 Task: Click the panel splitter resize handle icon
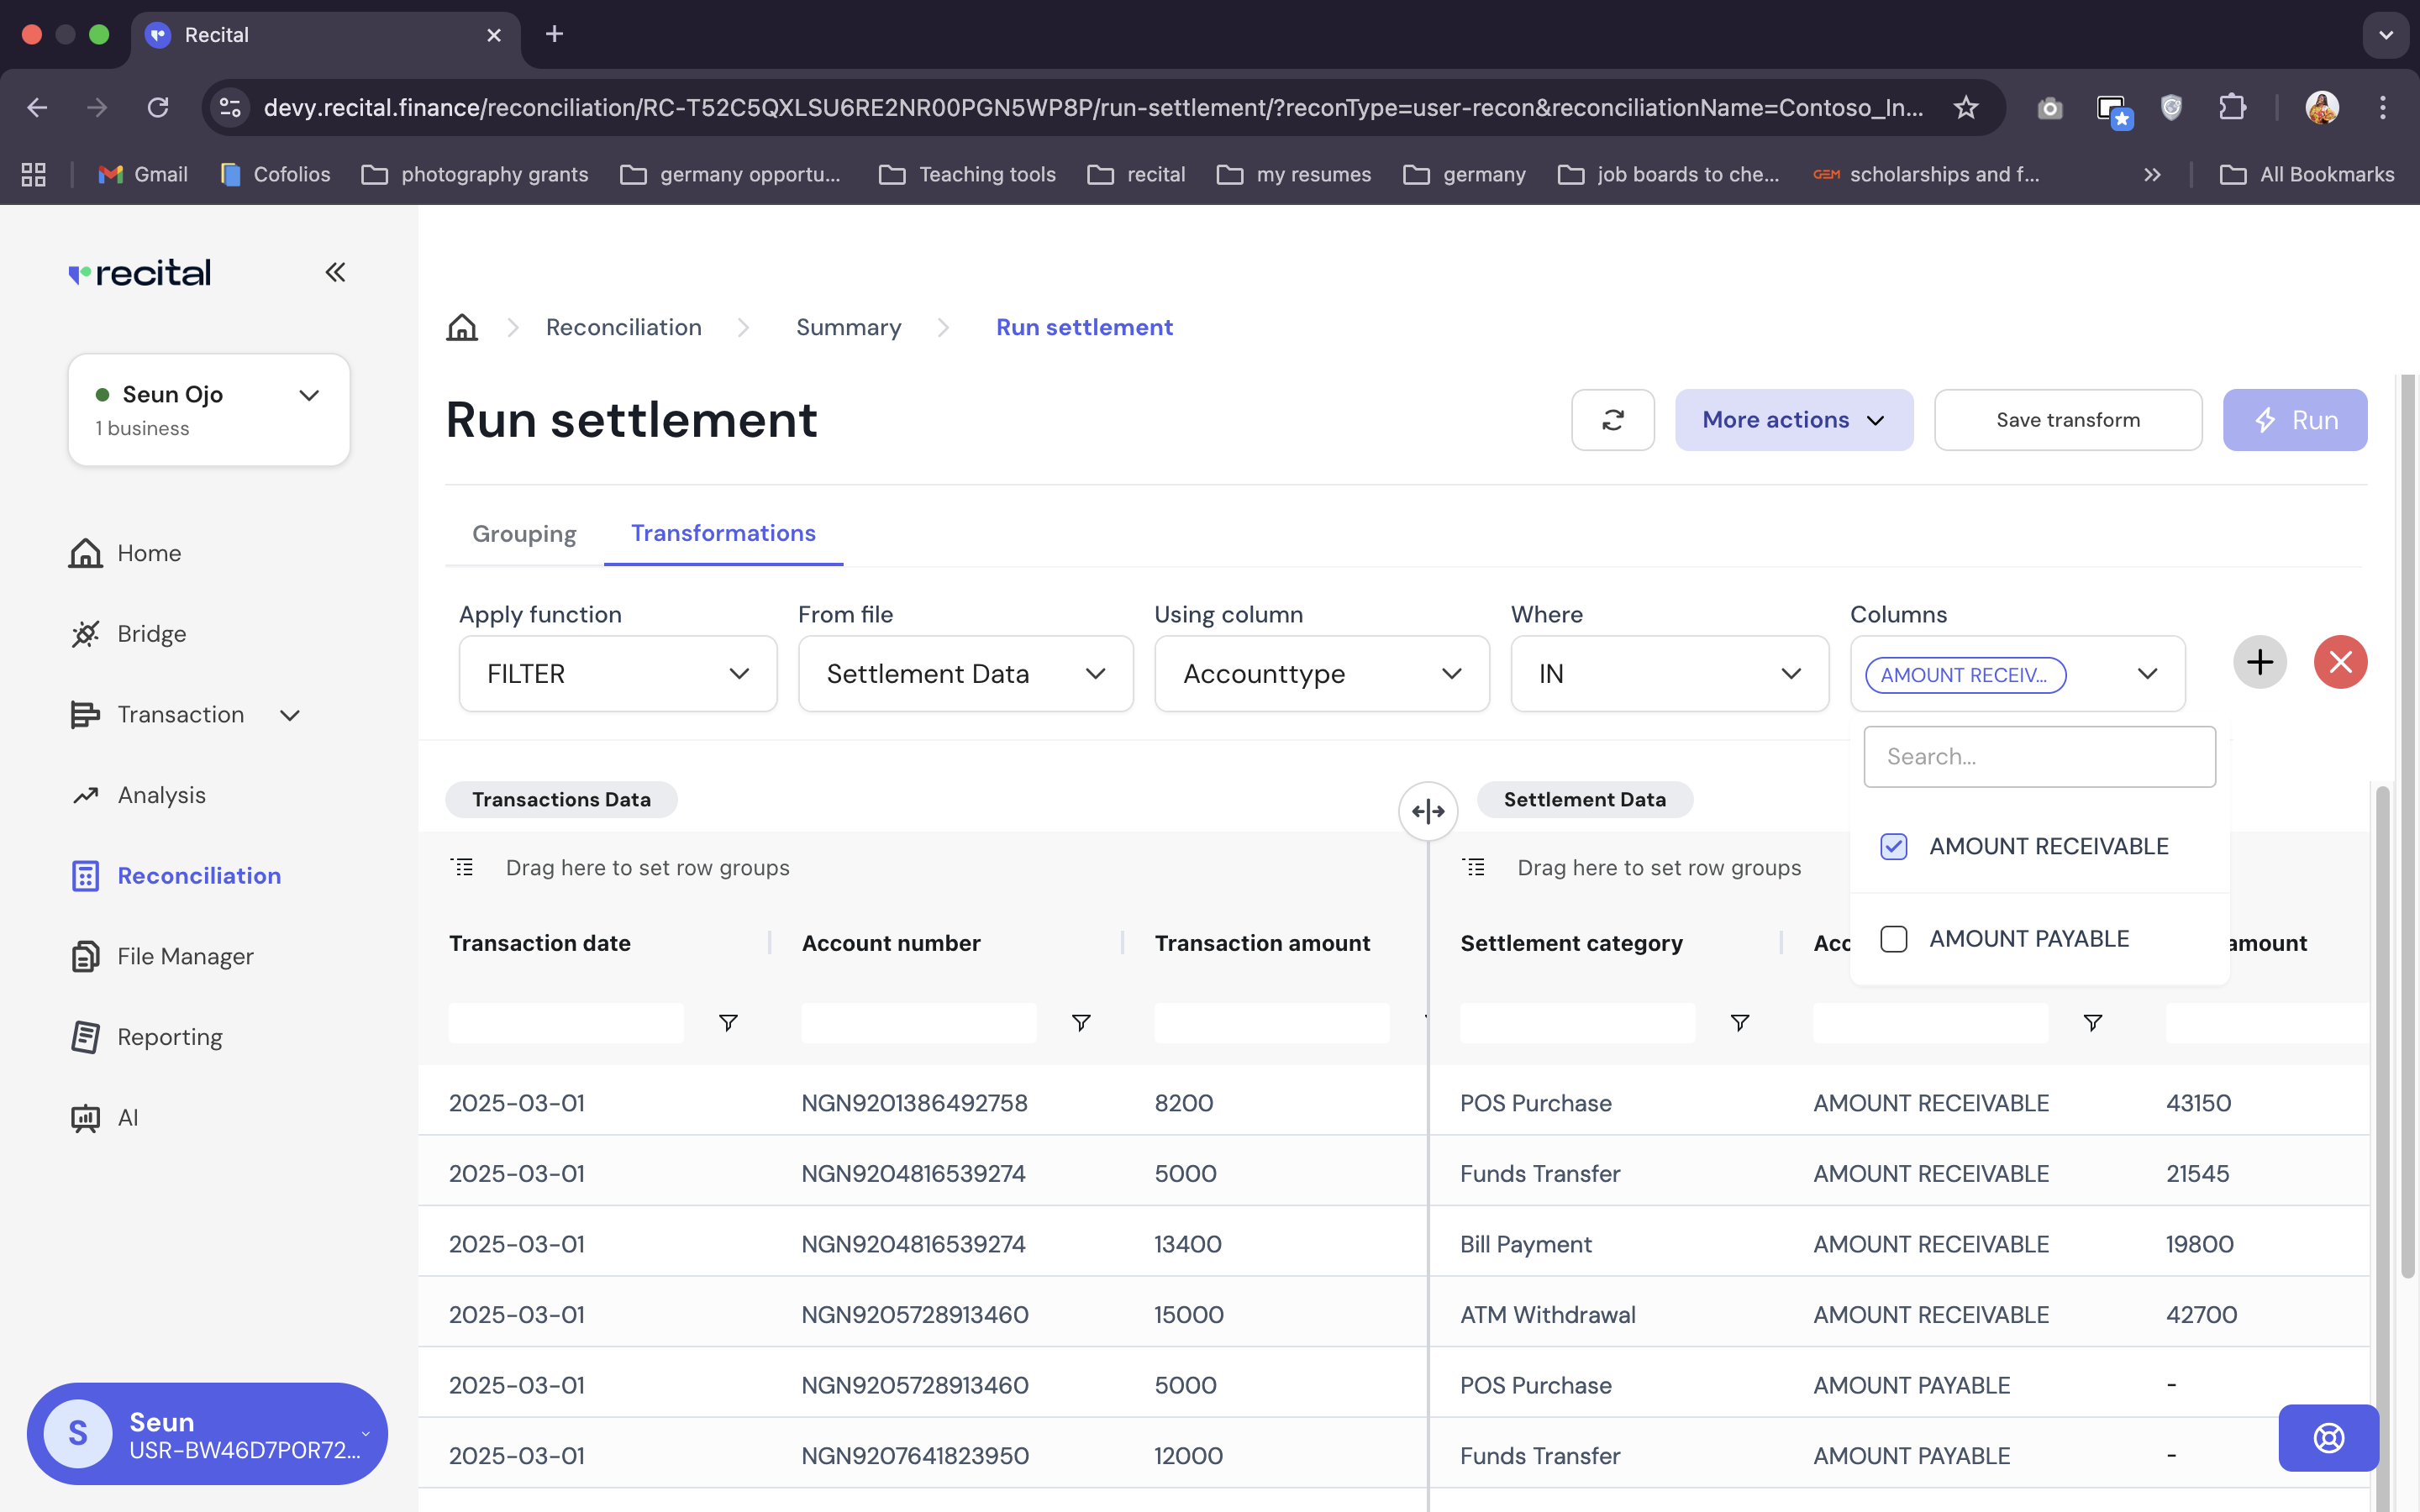pyautogui.click(x=1428, y=811)
